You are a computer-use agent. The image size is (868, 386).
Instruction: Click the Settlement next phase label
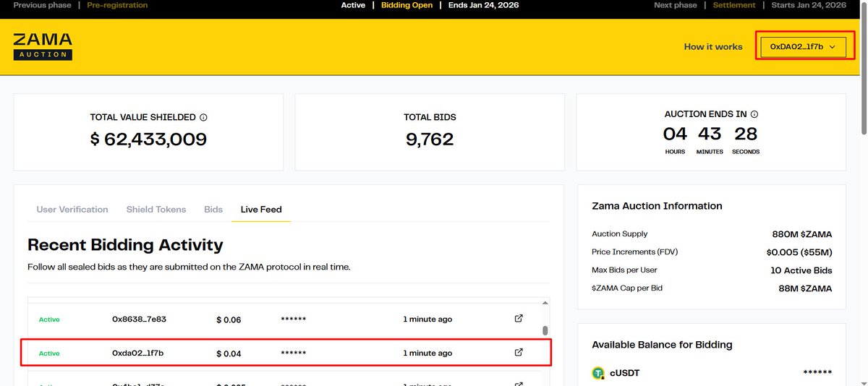pyautogui.click(x=734, y=5)
